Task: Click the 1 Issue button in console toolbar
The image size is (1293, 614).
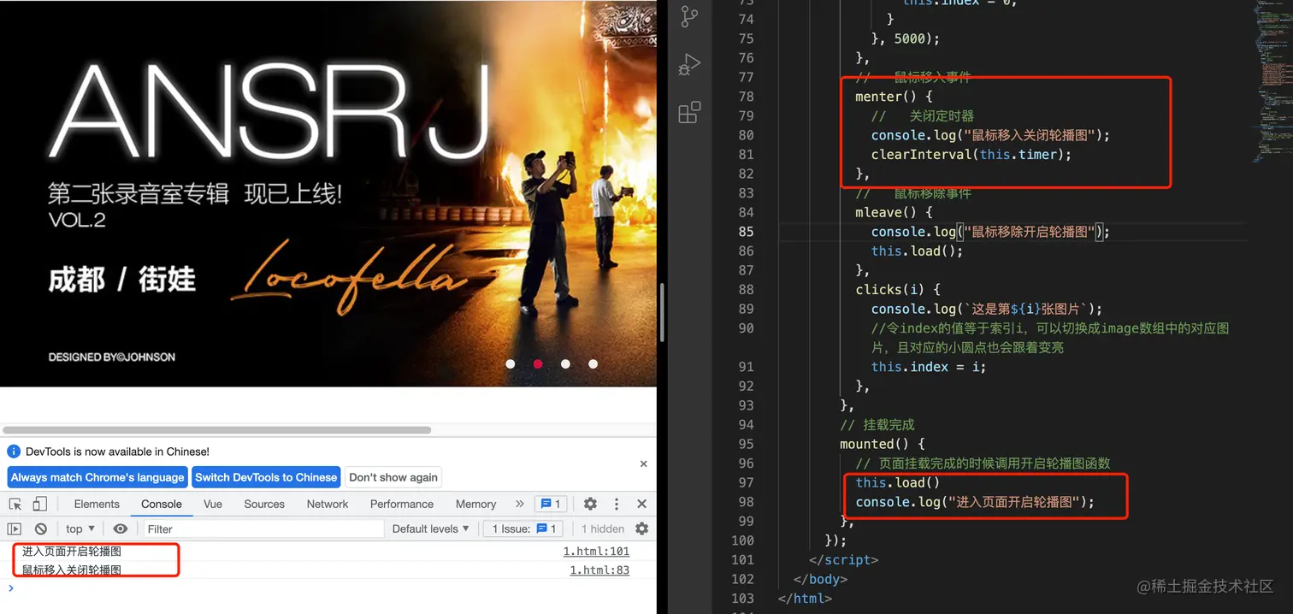Action: (525, 528)
